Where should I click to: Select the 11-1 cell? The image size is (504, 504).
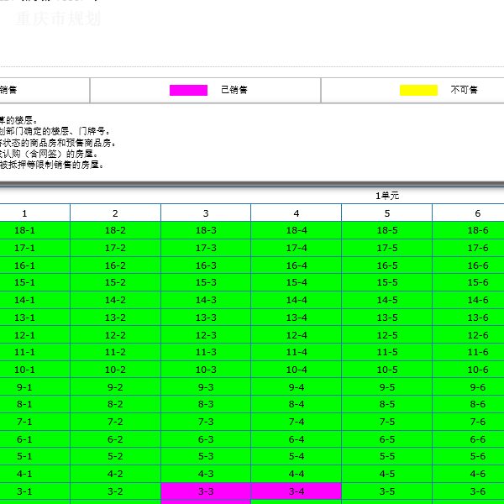[34, 352]
